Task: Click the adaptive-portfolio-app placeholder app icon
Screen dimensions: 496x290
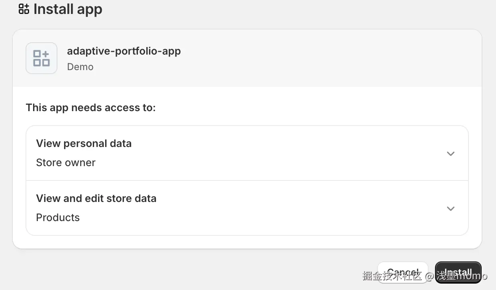Action: click(x=41, y=58)
